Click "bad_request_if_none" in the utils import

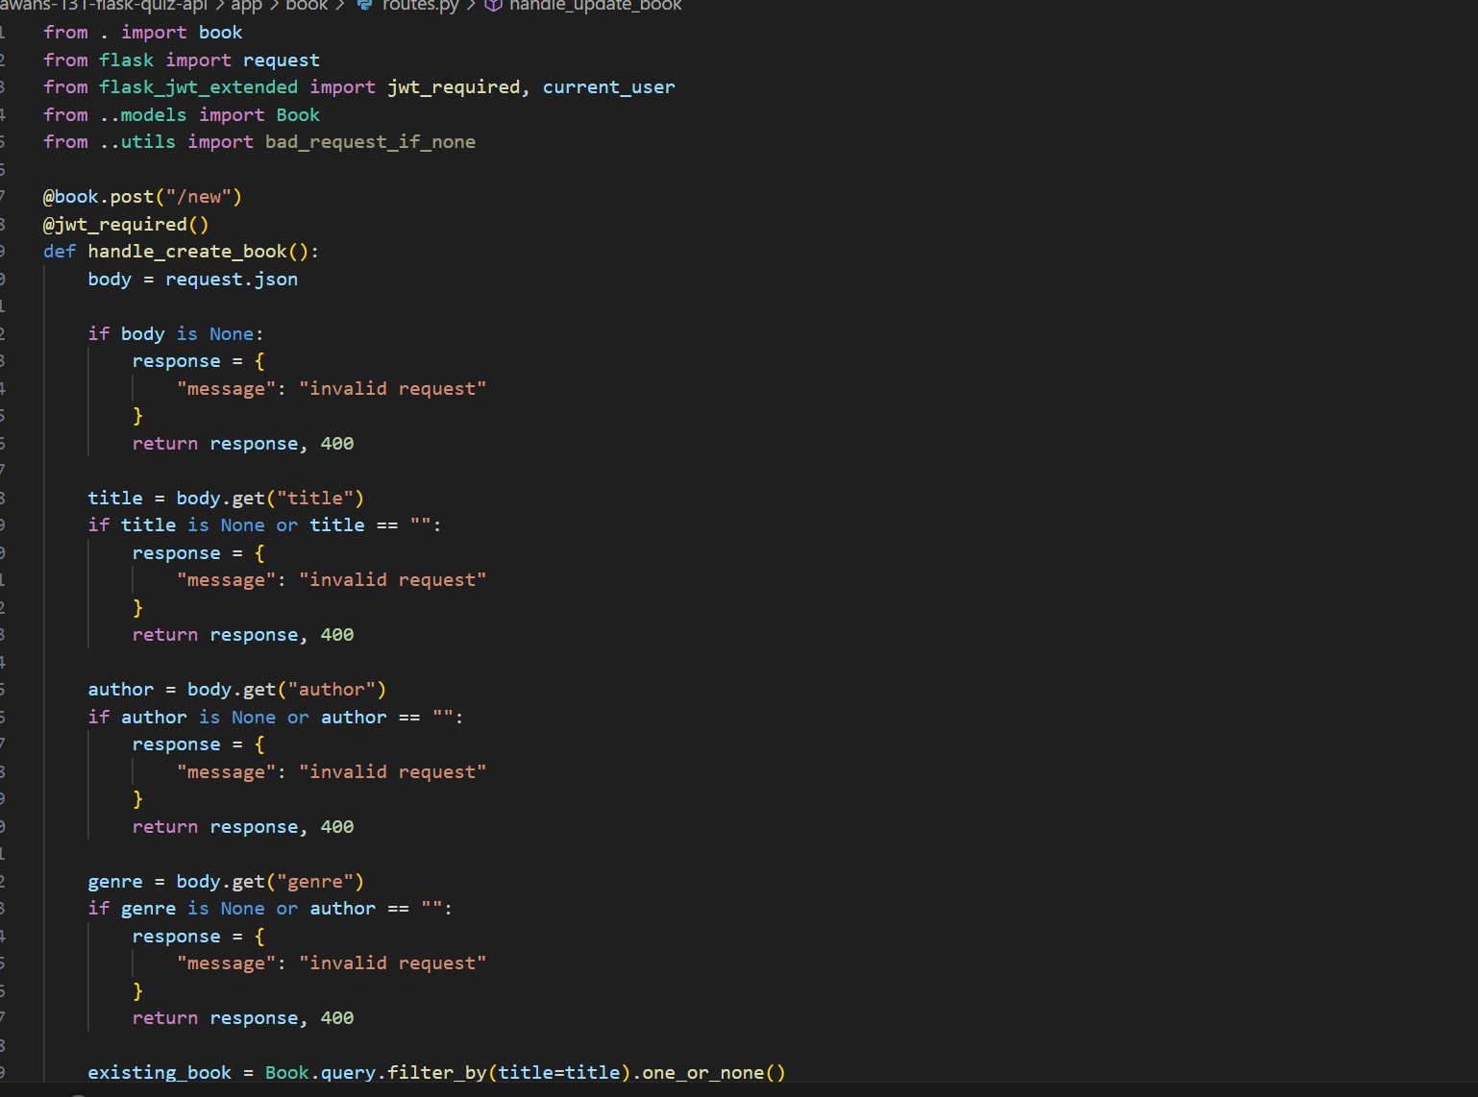click(x=370, y=141)
